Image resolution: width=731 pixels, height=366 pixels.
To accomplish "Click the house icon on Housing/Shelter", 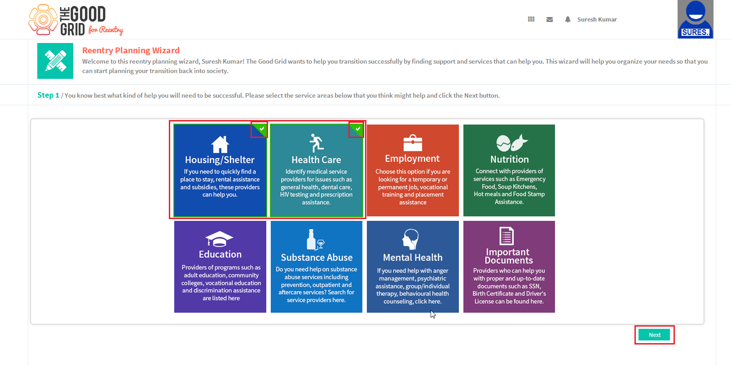I will click(220, 144).
